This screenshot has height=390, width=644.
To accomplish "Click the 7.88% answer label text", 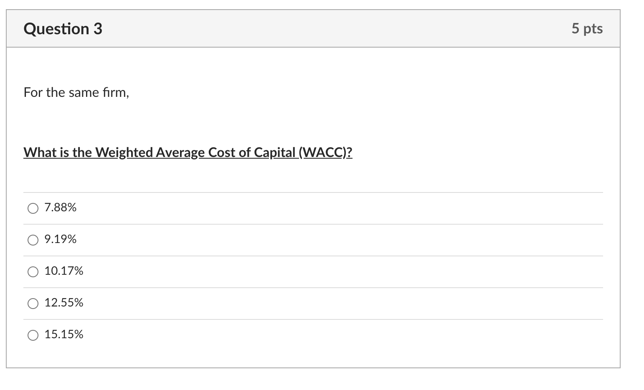I will [x=60, y=208].
